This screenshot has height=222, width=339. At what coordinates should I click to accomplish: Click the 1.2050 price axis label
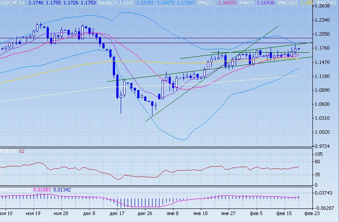[x=325, y=34]
